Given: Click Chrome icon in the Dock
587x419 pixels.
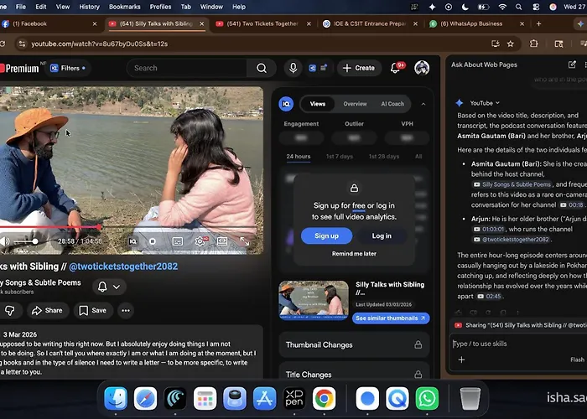Looking at the screenshot, I should [325, 398].
